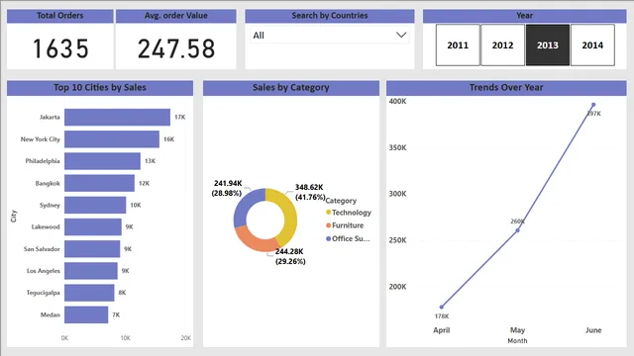Viewport: 634px width, 356px height.
Task: Deselect the highlighted 2013 year button
Action: click(x=548, y=44)
